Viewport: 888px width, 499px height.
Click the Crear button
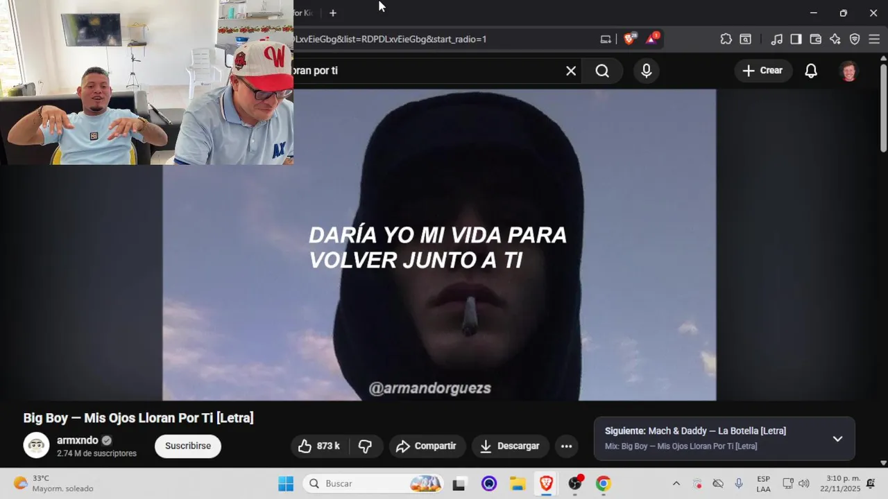pos(763,71)
